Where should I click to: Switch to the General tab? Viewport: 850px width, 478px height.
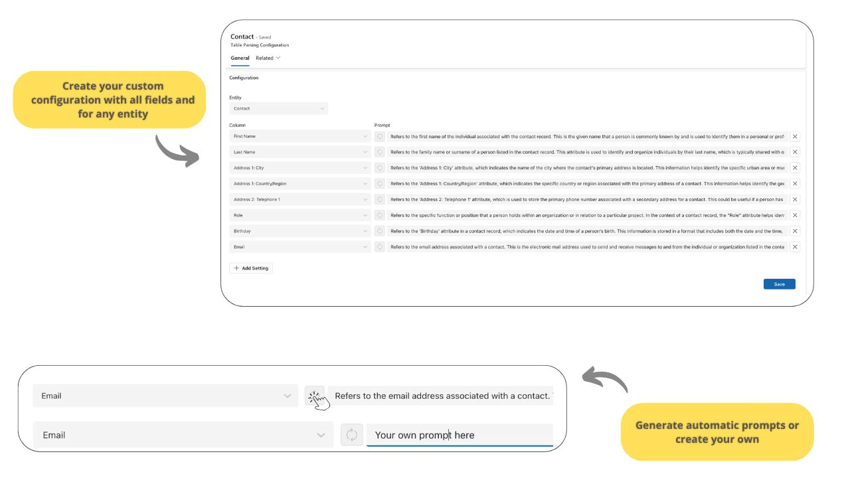(240, 58)
